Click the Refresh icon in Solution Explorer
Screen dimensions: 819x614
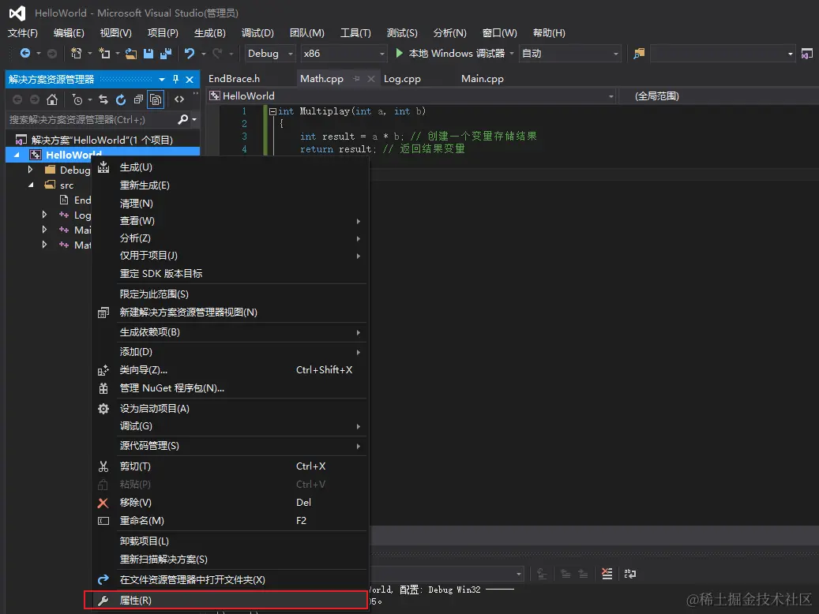pos(121,99)
